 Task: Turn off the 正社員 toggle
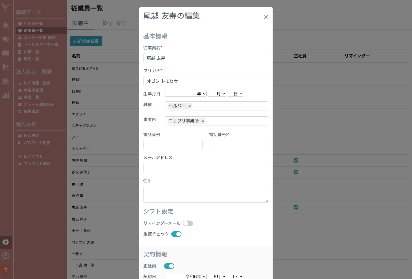pyautogui.click(x=169, y=266)
